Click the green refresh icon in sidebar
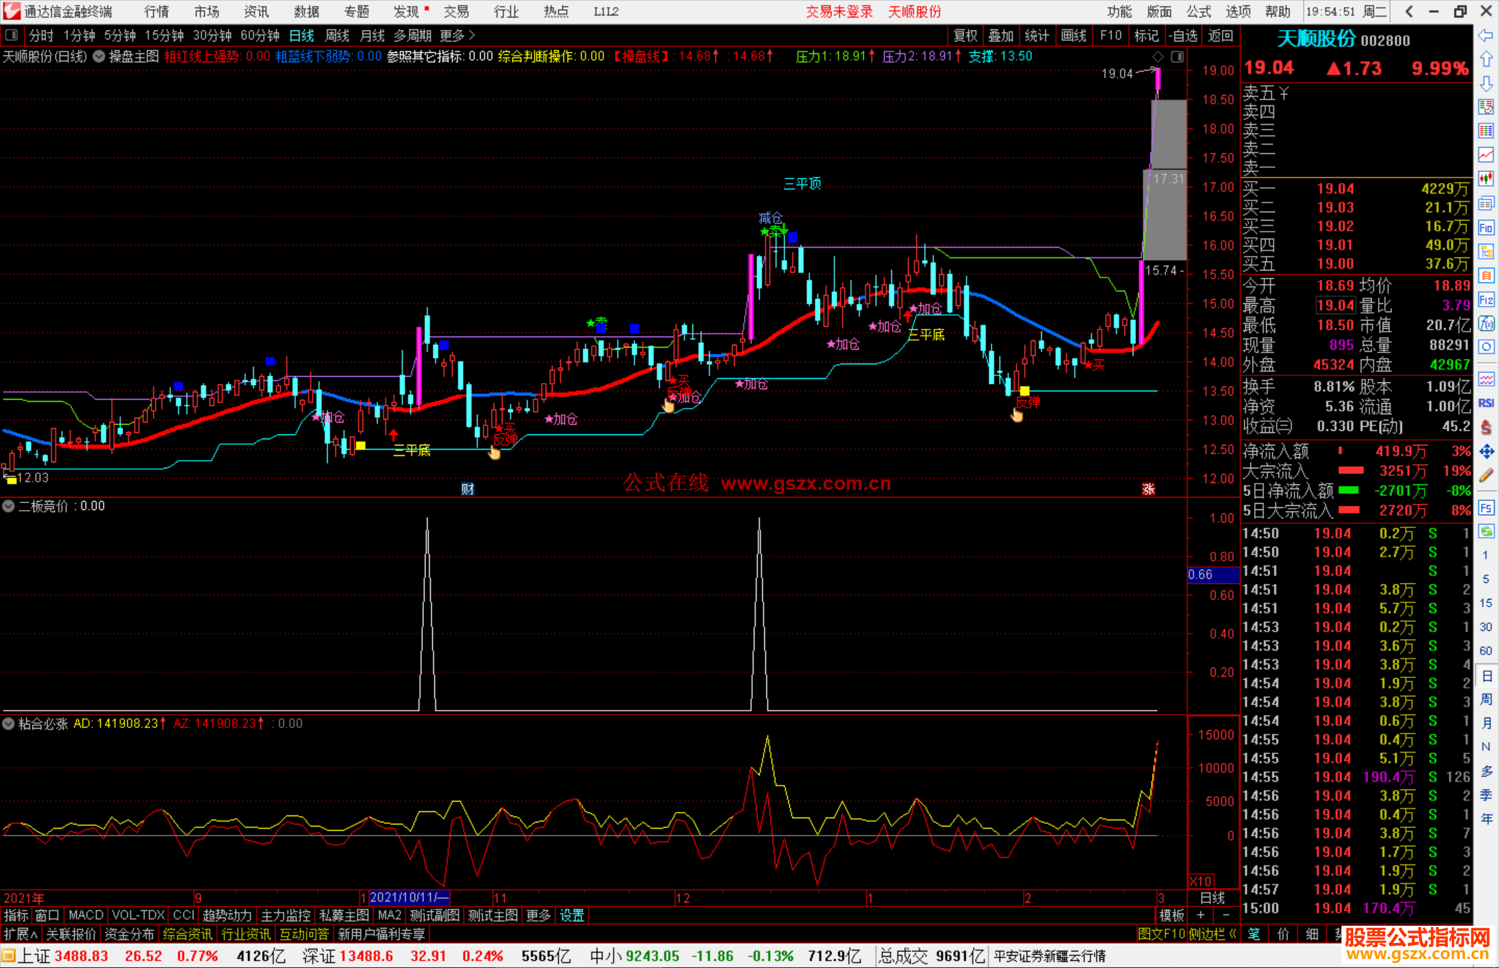This screenshot has height=968, width=1499. (1486, 532)
